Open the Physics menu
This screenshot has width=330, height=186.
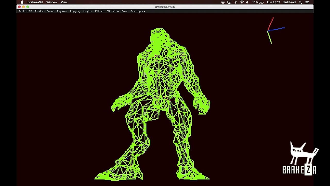pyautogui.click(x=62, y=11)
